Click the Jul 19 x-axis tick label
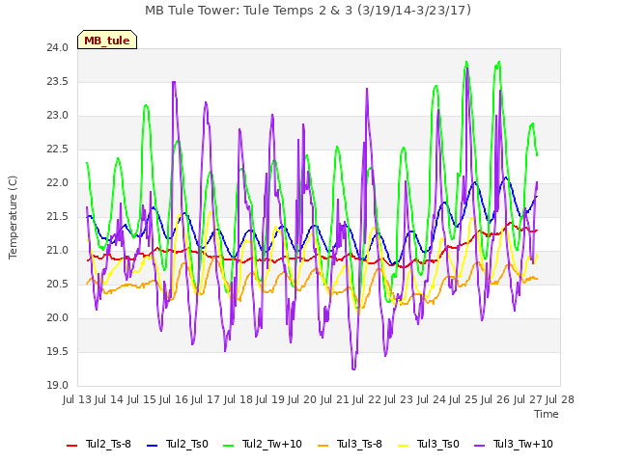 [270, 399]
